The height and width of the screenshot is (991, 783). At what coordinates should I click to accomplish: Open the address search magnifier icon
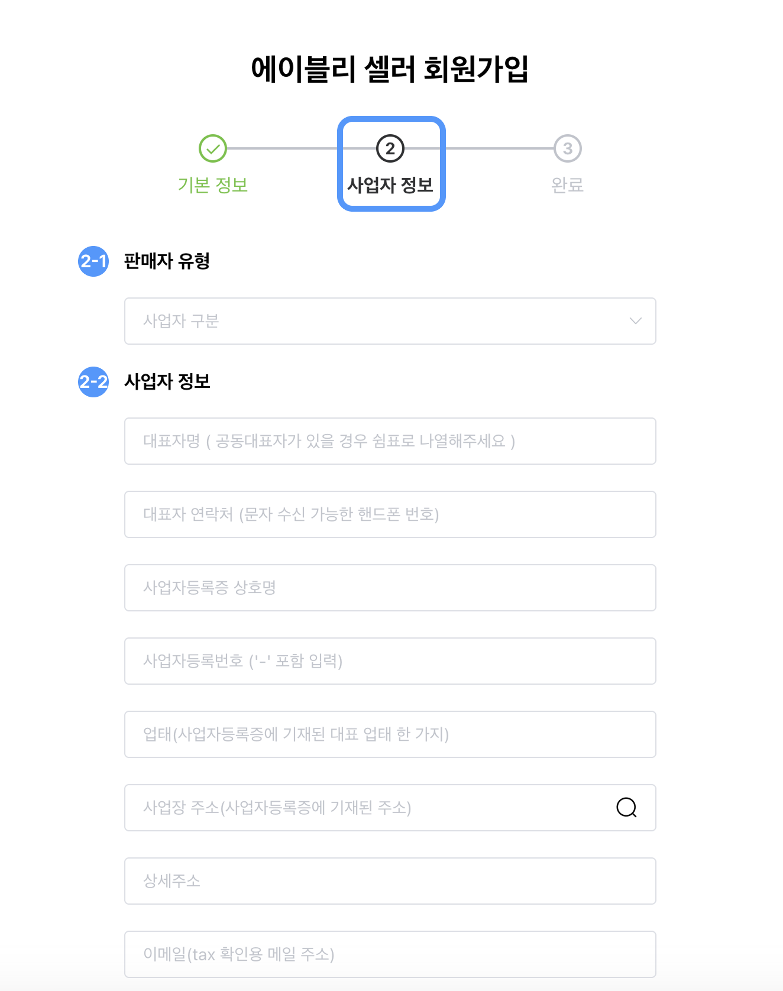627,808
